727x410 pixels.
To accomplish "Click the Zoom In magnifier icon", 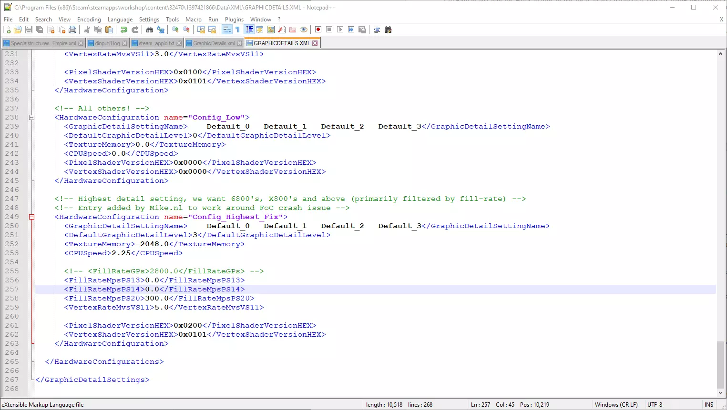I will click(x=175, y=30).
